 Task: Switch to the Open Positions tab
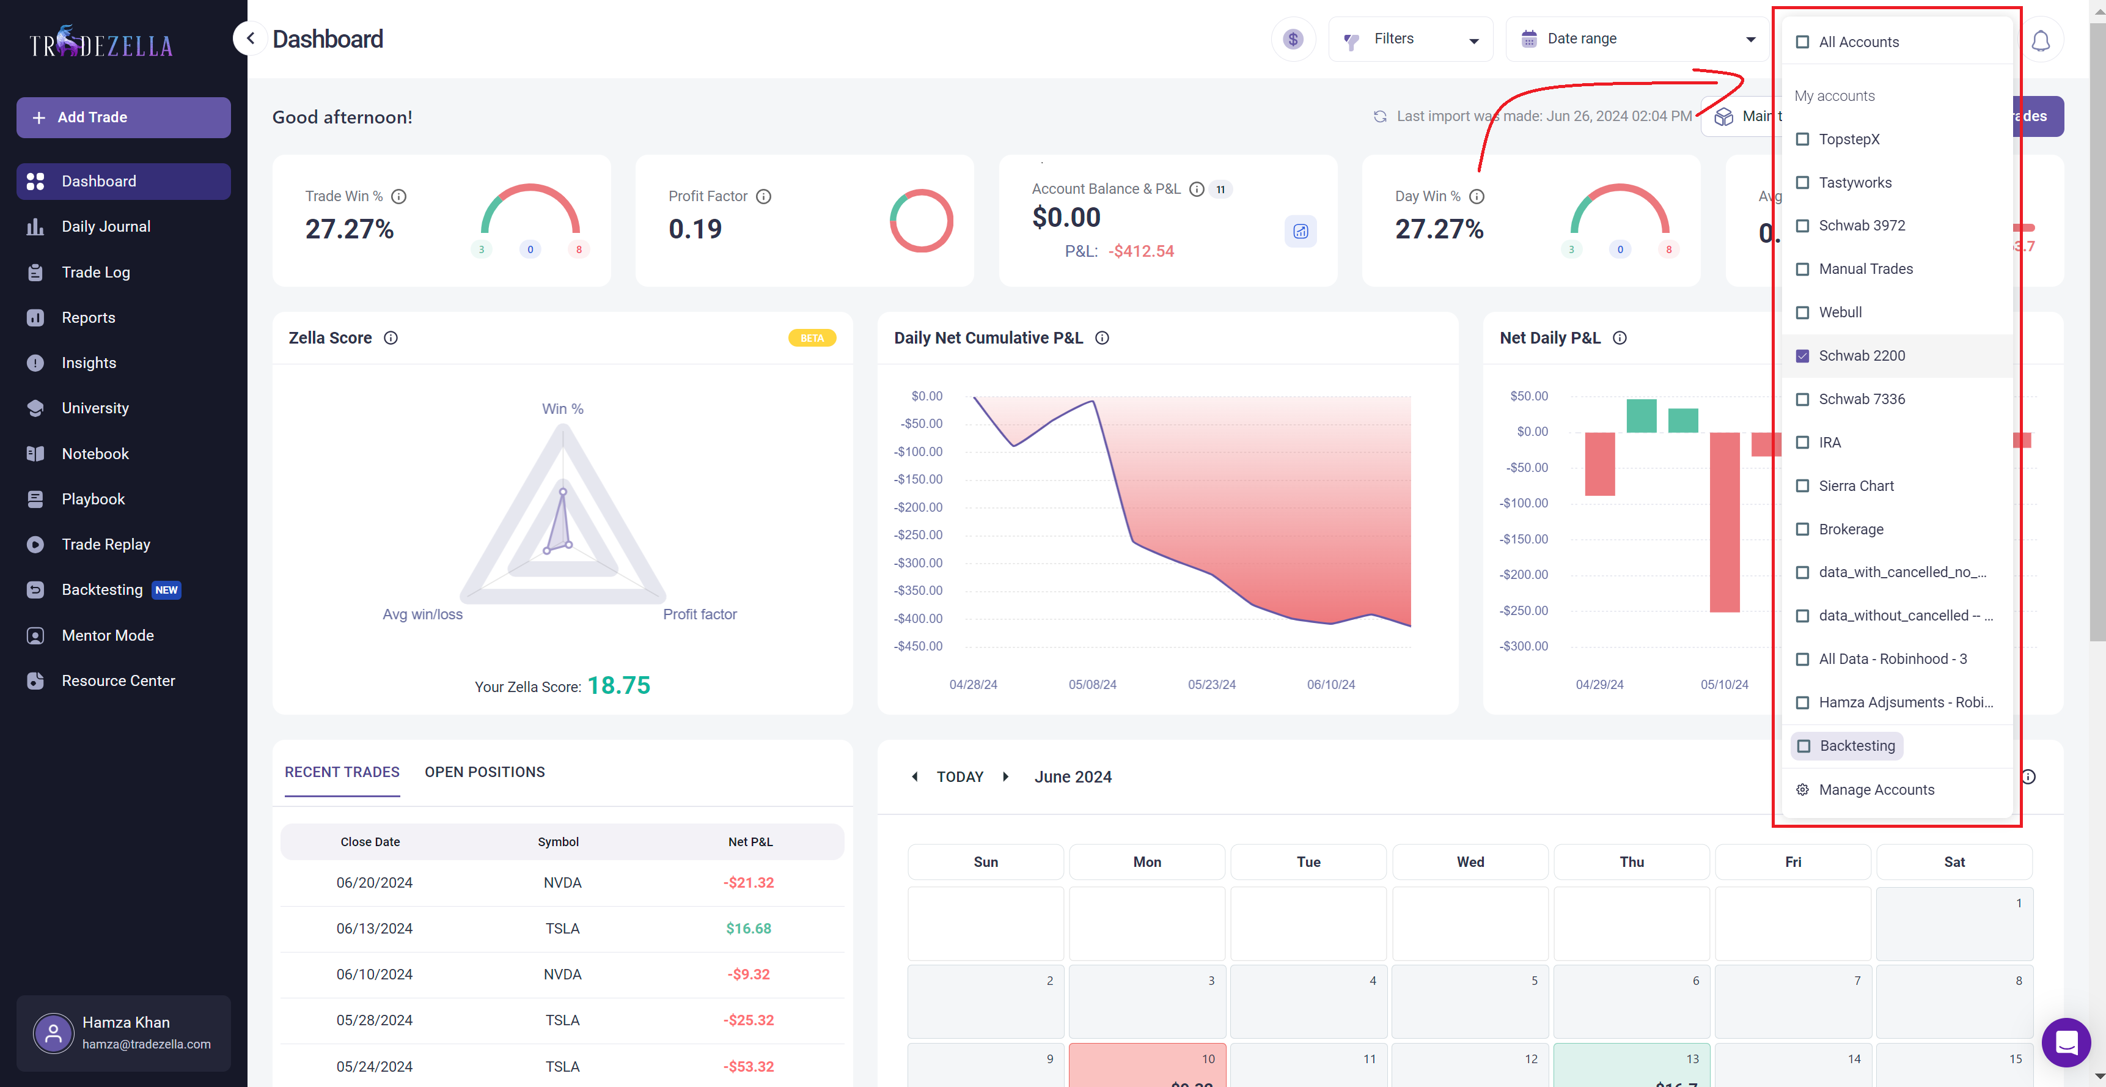(x=484, y=772)
